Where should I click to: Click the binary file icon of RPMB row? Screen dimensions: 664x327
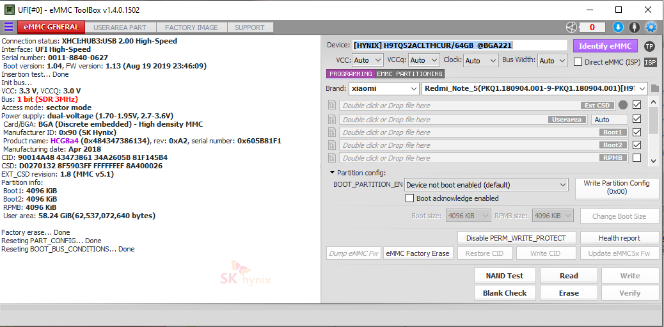point(332,157)
